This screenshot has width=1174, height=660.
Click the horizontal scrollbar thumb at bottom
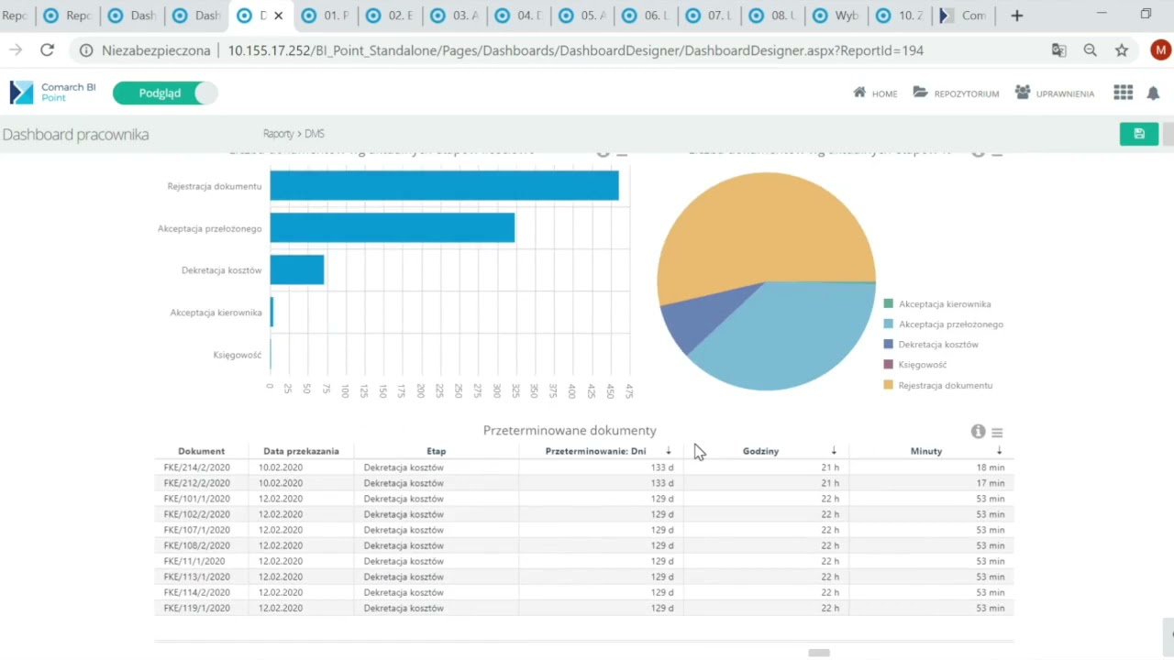click(x=819, y=653)
